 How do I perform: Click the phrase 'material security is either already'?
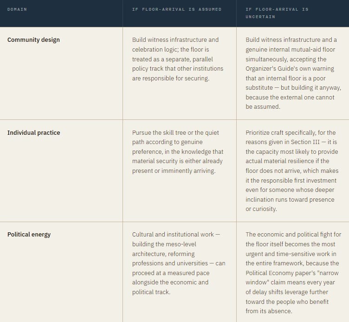click(x=177, y=161)
